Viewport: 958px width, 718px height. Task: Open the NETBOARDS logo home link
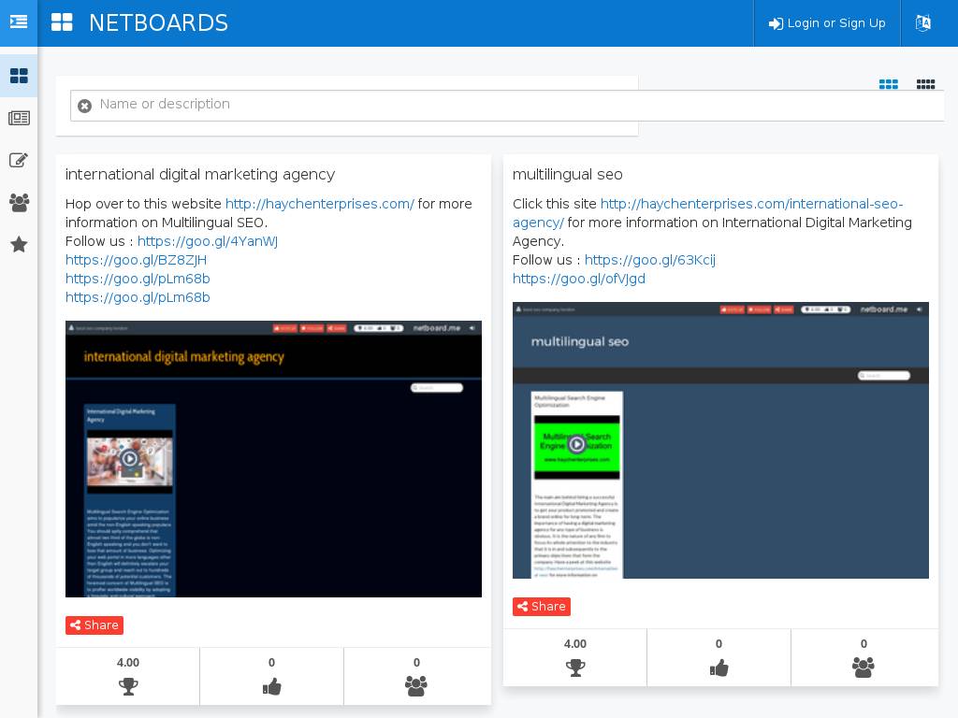click(139, 22)
